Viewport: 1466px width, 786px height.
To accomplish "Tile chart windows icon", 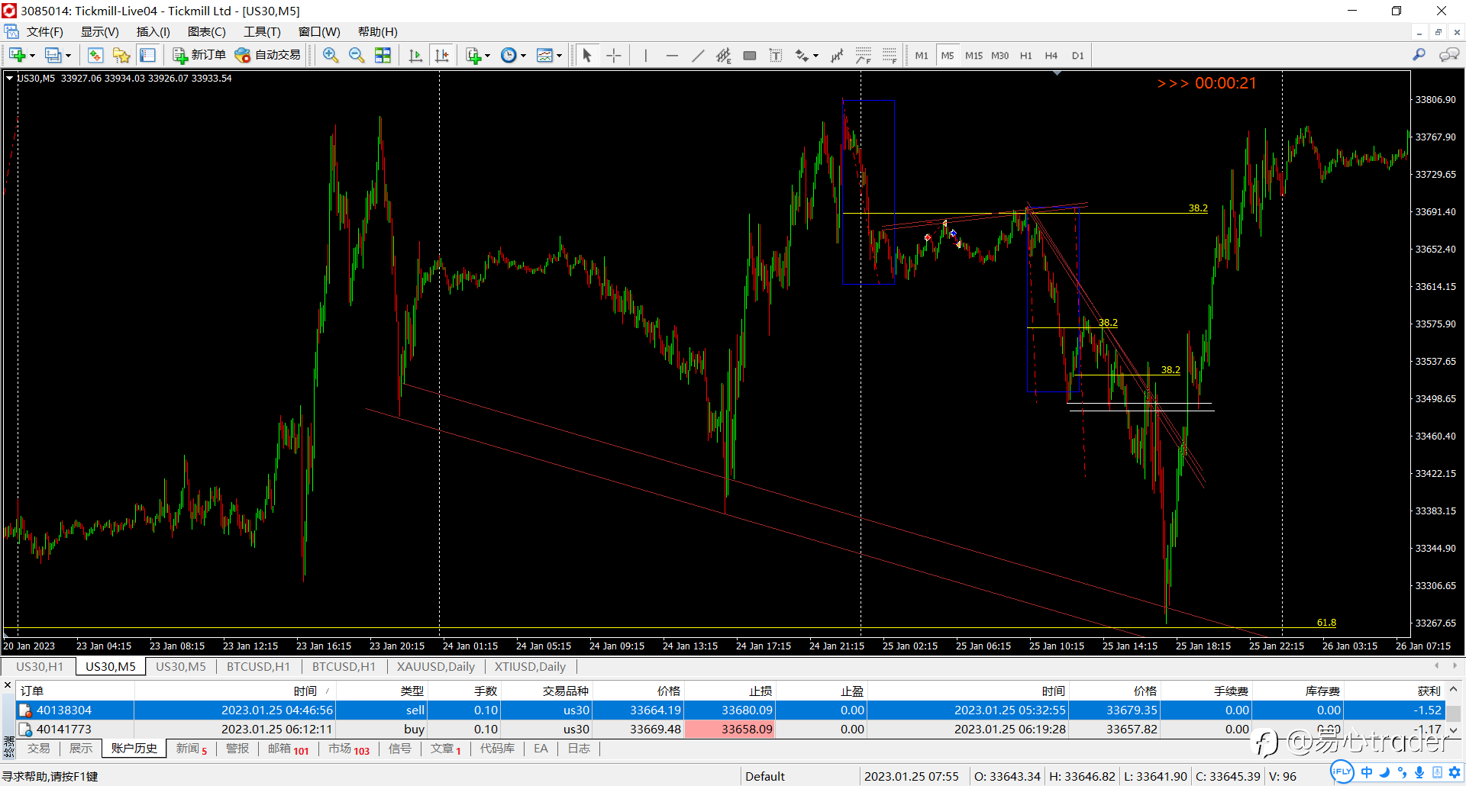I will click(383, 55).
